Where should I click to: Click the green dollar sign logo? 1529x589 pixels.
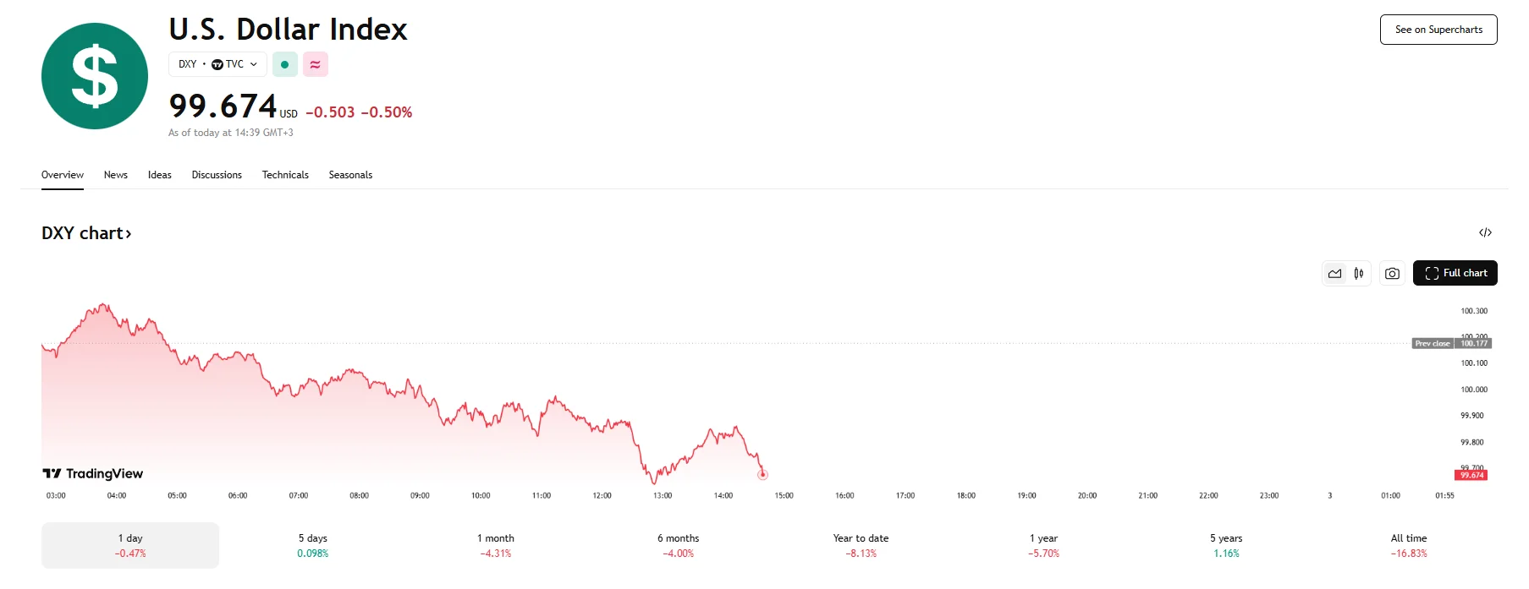coord(95,76)
